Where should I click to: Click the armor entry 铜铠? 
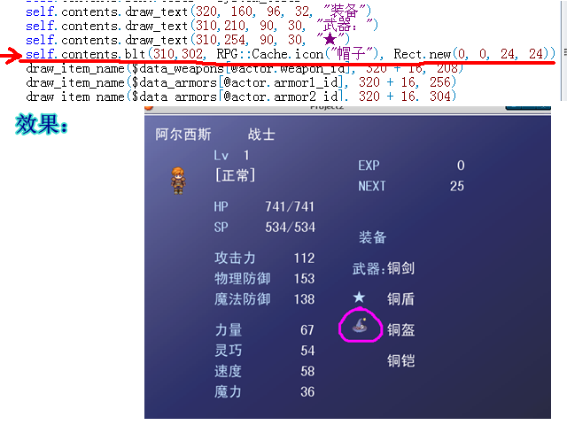(400, 360)
